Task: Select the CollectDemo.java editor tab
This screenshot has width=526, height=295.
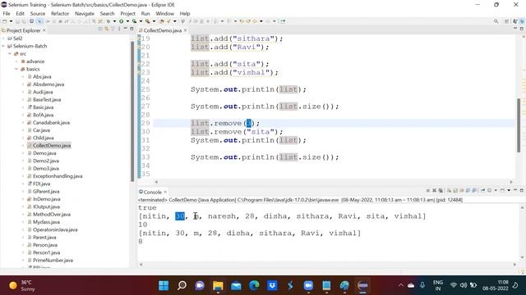Action: [163, 30]
